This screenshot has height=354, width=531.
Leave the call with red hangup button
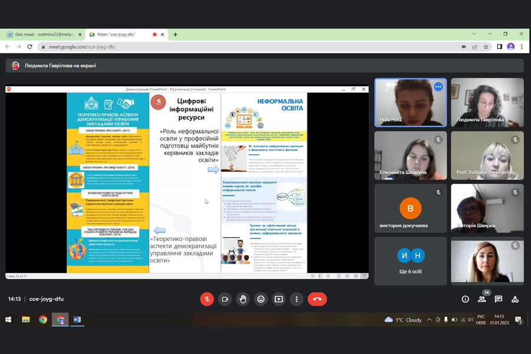pyautogui.click(x=317, y=299)
